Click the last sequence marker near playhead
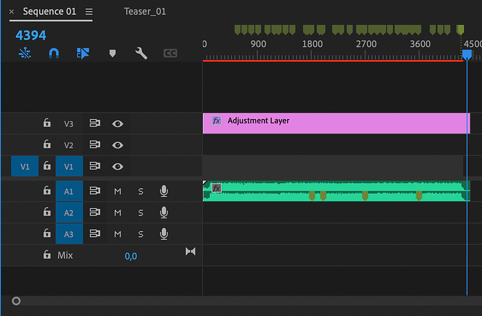The height and width of the screenshot is (316, 482). [x=460, y=30]
